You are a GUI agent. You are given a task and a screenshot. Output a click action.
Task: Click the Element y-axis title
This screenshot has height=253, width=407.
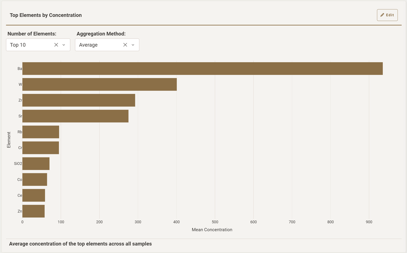coord(8,139)
